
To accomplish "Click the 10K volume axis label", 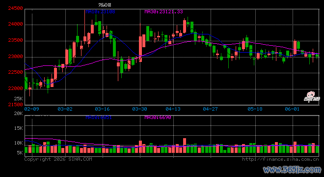I will pos(18,143).
